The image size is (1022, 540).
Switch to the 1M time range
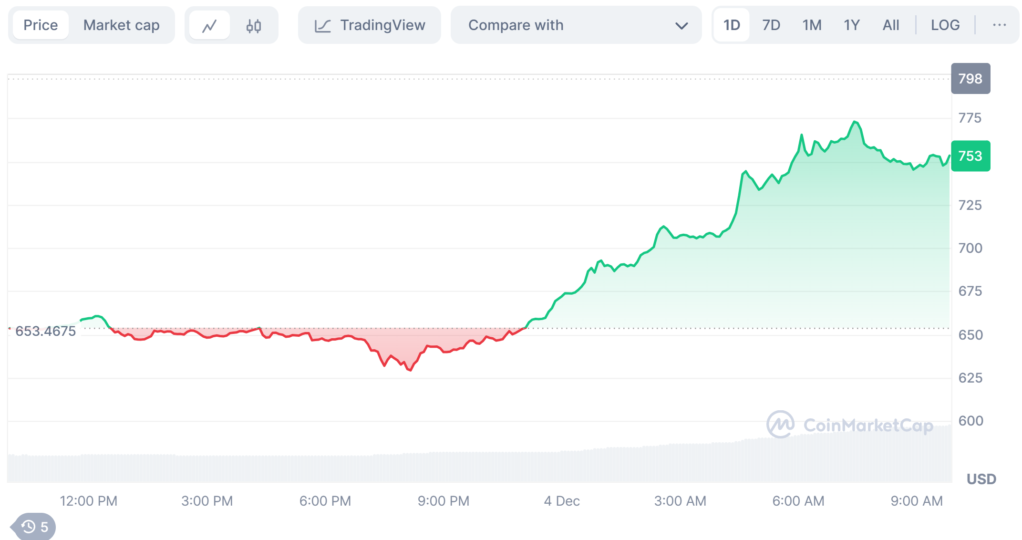812,25
